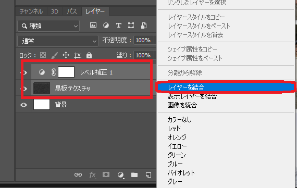Open the 種類 filter dropdown

[48, 26]
